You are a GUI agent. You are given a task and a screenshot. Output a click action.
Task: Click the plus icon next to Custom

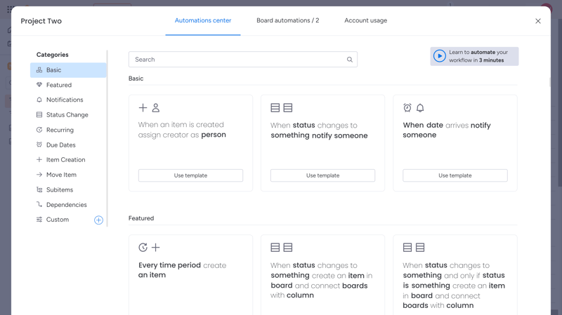pos(98,220)
